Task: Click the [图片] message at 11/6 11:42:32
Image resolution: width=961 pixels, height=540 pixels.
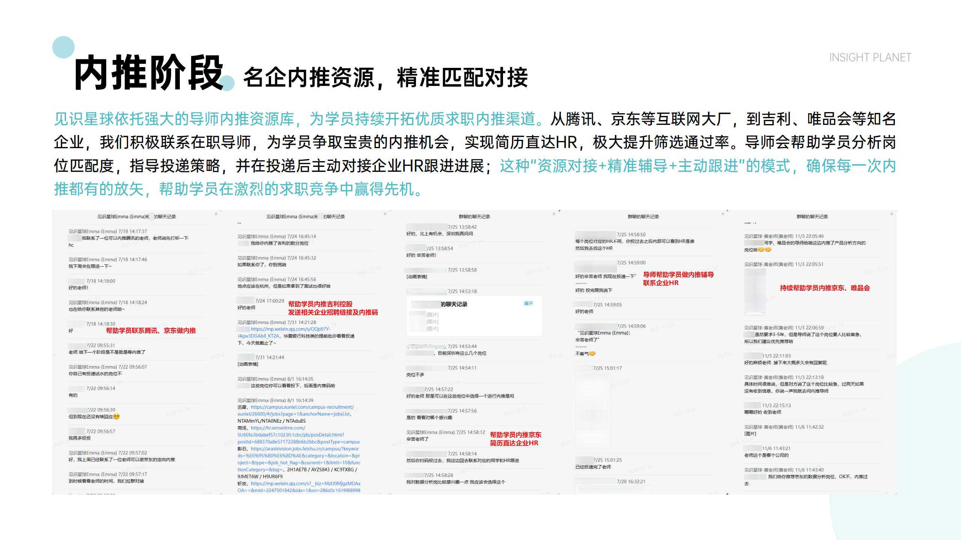Action: click(750, 433)
